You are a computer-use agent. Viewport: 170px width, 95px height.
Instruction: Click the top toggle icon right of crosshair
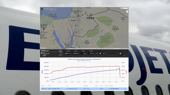click(x=125, y=52)
